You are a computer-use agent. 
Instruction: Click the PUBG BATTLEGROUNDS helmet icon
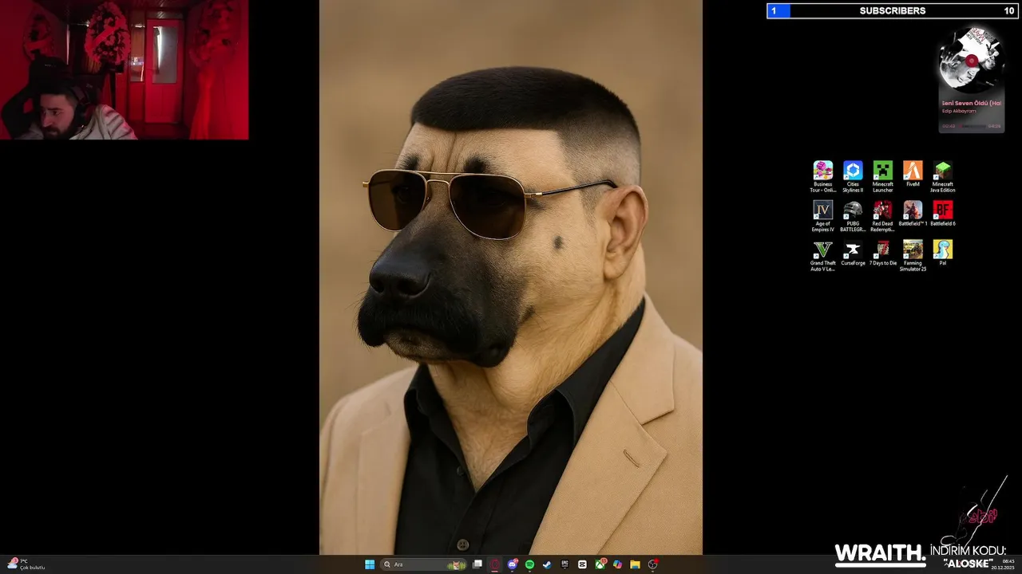853,210
